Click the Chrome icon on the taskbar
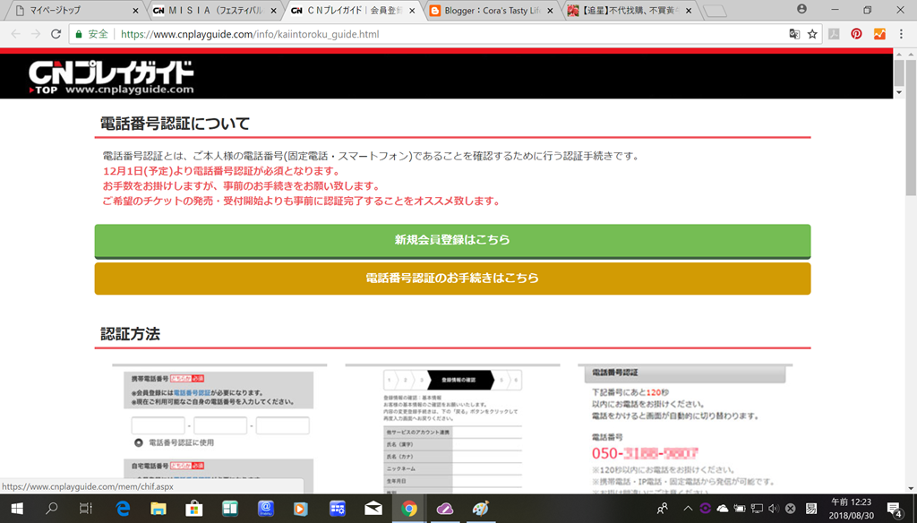This screenshot has height=523, width=917. [408, 509]
